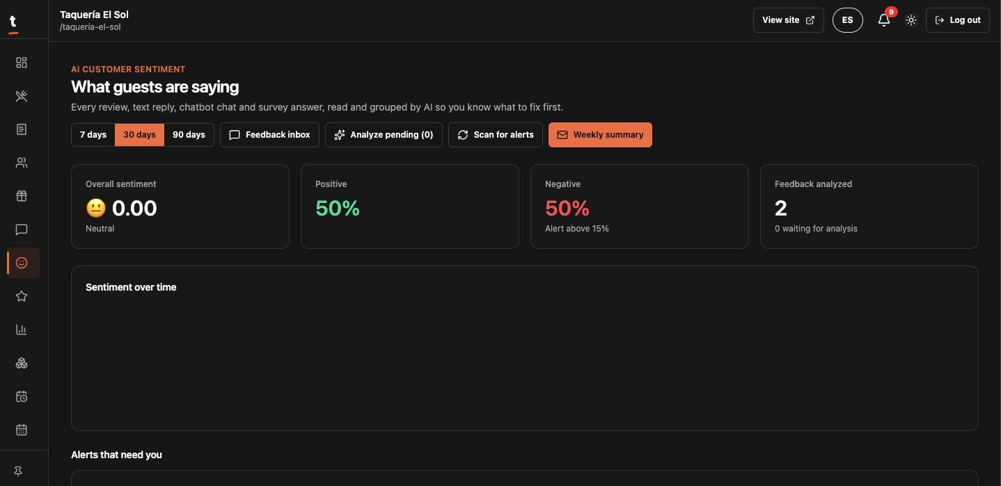This screenshot has height=486, width=1001.
Task: Click the pin icon at sidebar bottom
Action: pos(19,471)
